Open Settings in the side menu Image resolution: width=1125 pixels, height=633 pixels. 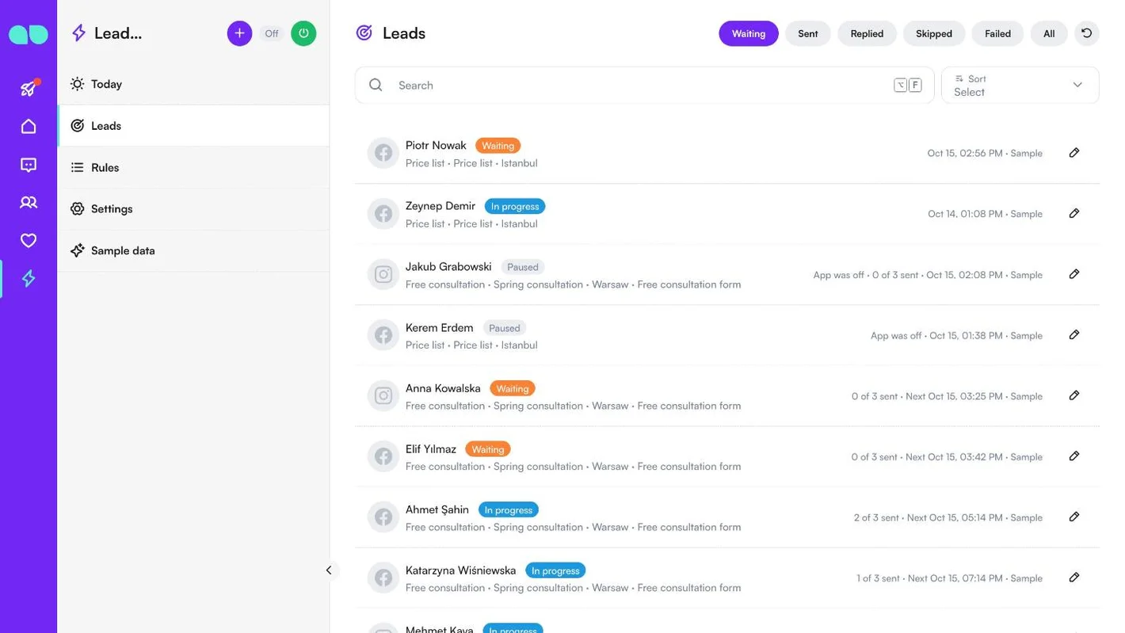(x=193, y=209)
